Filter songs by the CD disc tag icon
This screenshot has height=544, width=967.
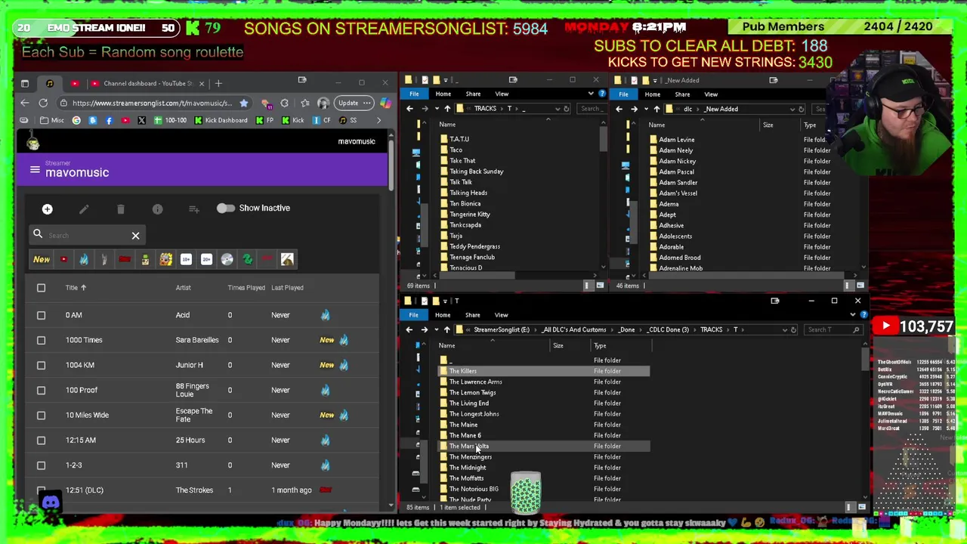pyautogui.click(x=227, y=259)
